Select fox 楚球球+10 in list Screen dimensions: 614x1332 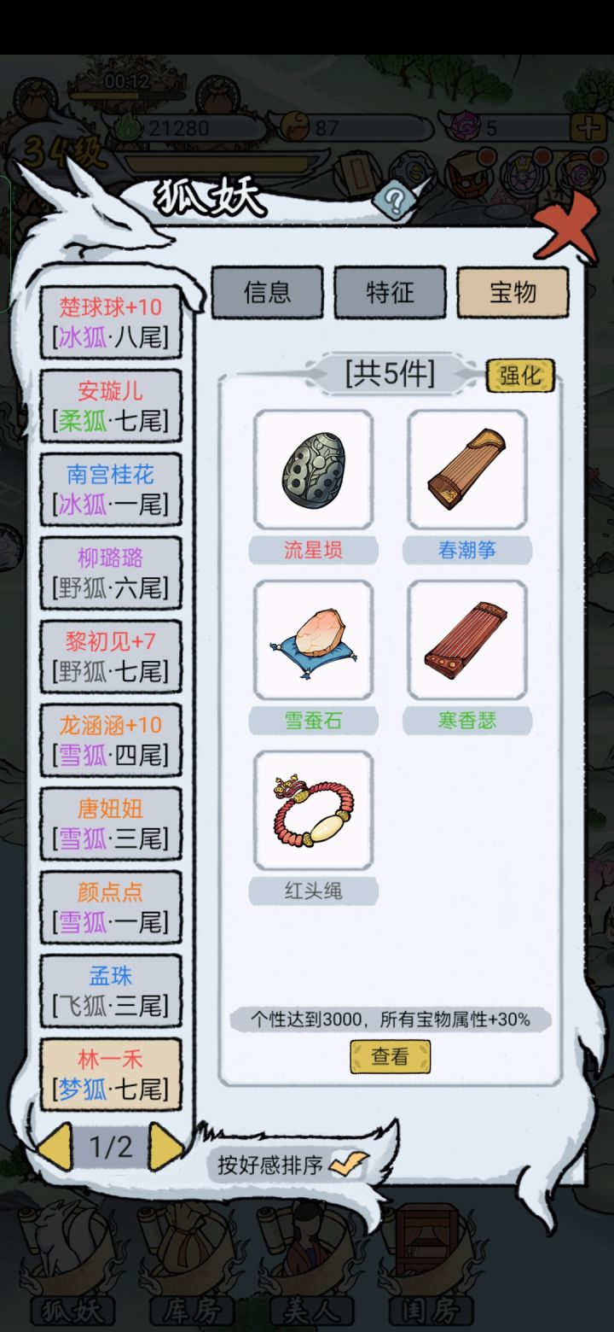(x=111, y=323)
